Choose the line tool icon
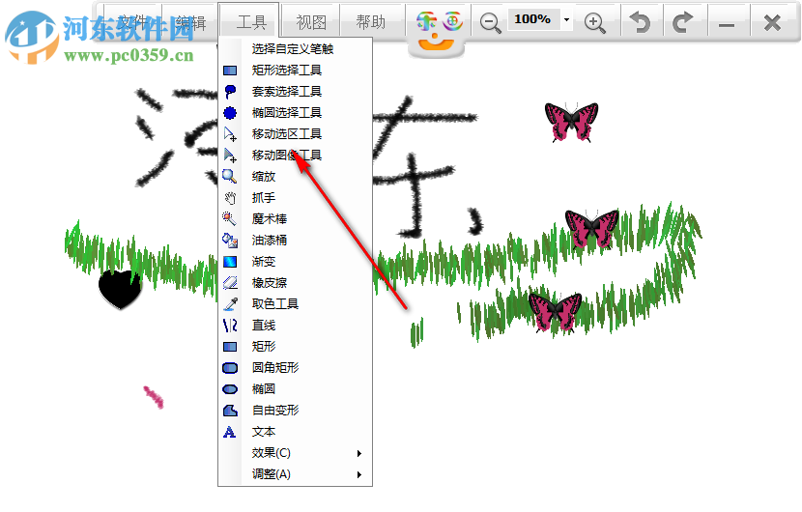 pos(230,326)
